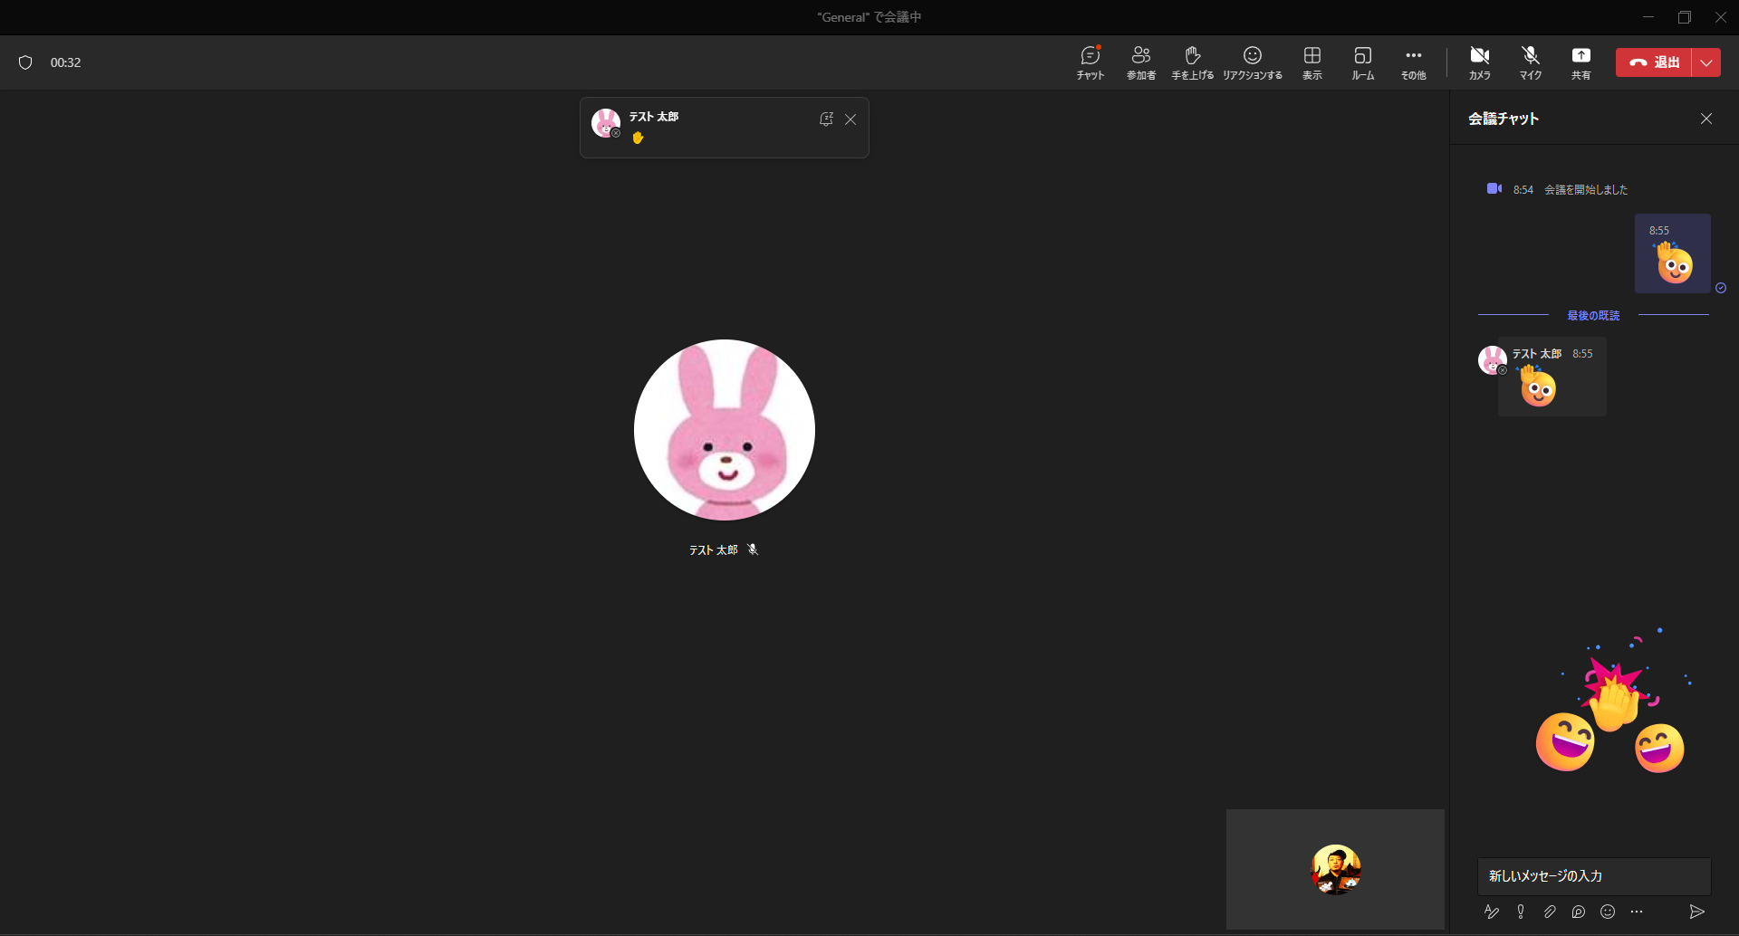Click the shield security icon near timer

(x=25, y=62)
